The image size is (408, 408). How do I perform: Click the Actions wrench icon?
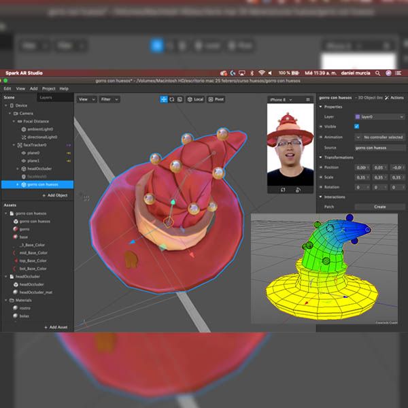[x=386, y=98]
